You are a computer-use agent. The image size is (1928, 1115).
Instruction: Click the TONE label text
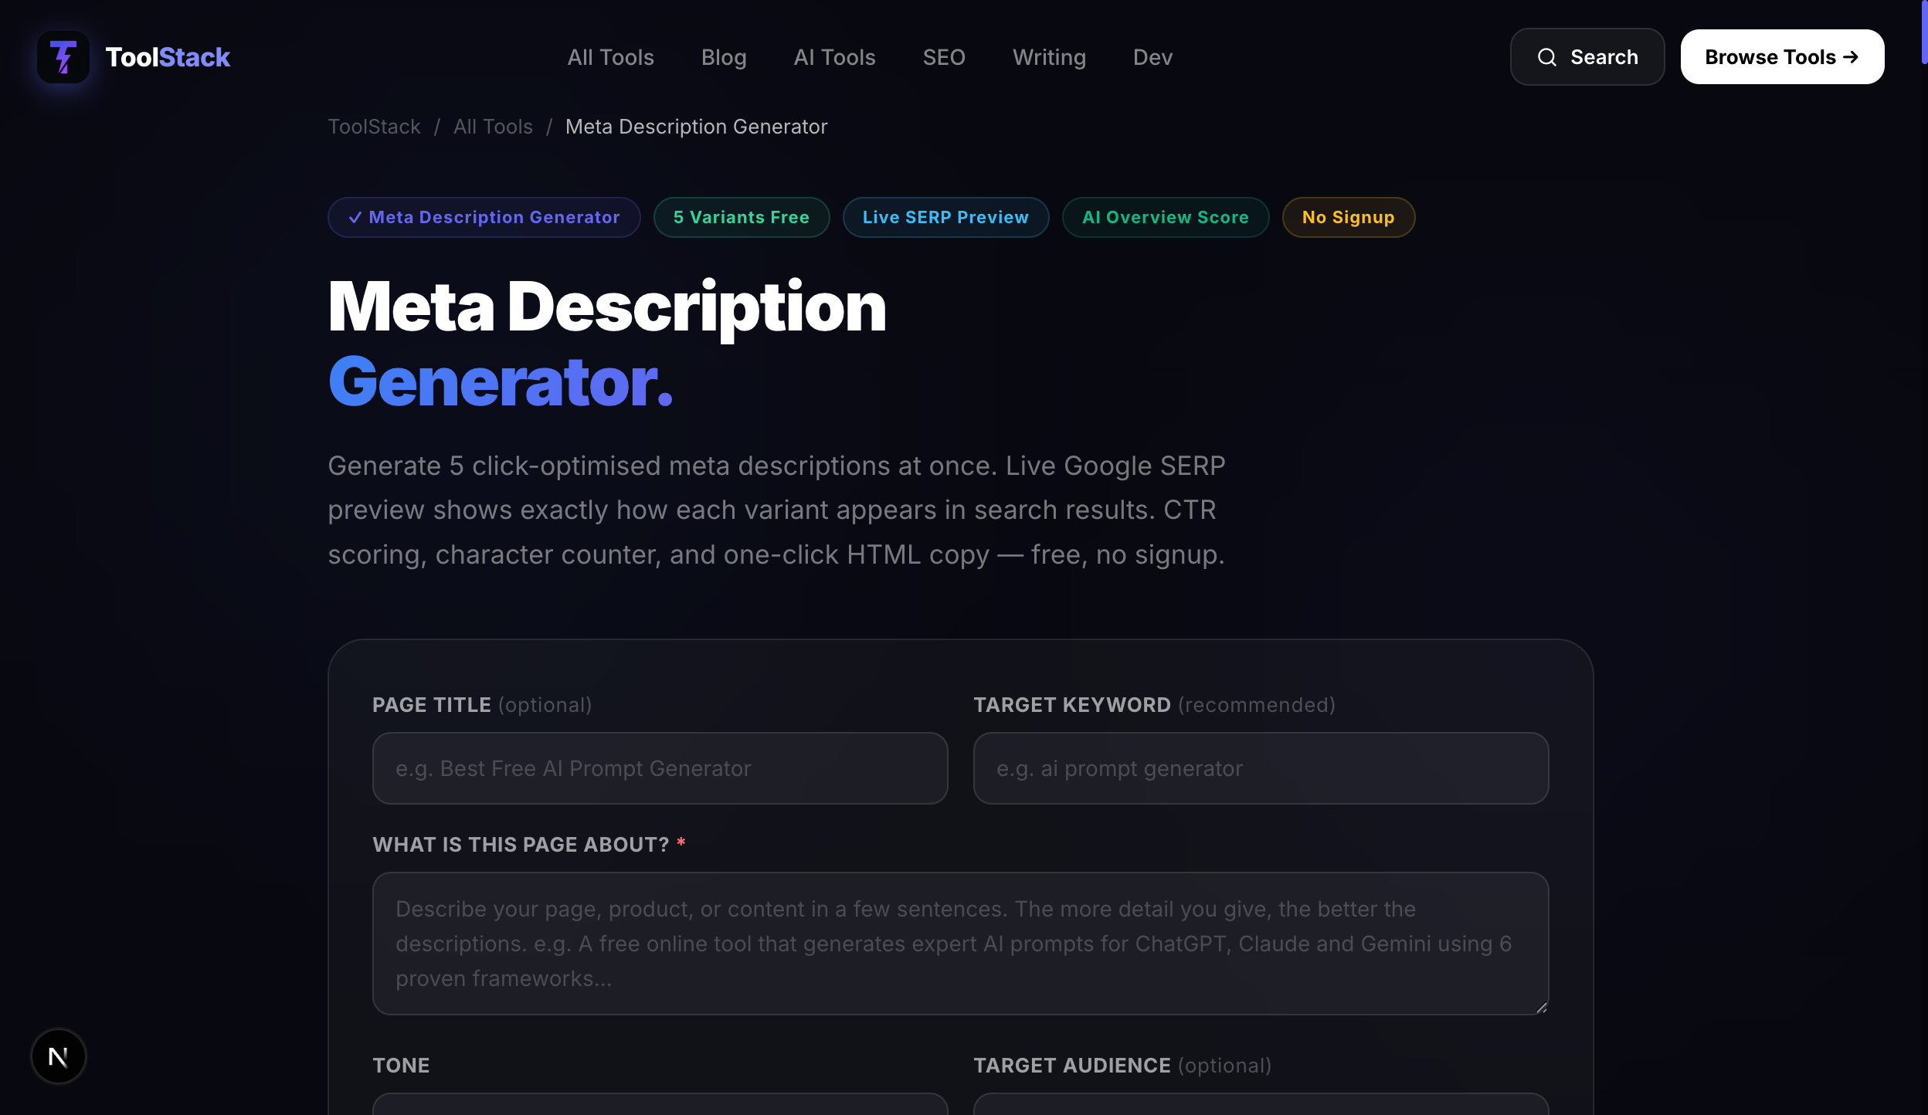point(401,1066)
